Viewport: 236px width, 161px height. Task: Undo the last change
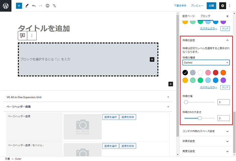(x=34, y=6)
